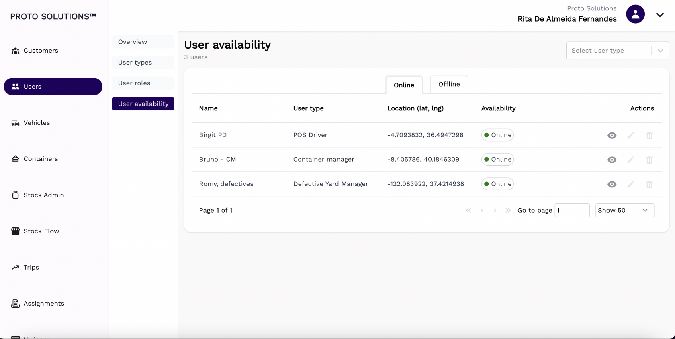This screenshot has height=339, width=675.
Task: Click coordinates -122.083922, 37.4214938
Action: pyautogui.click(x=425, y=184)
